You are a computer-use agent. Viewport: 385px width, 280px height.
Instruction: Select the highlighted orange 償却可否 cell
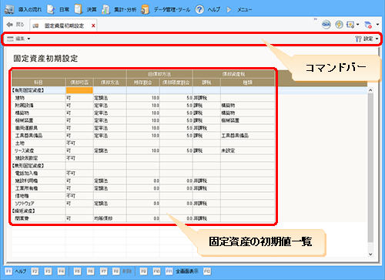coord(79,90)
